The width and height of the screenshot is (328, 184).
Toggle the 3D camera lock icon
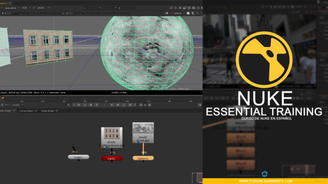(x=167, y=13)
